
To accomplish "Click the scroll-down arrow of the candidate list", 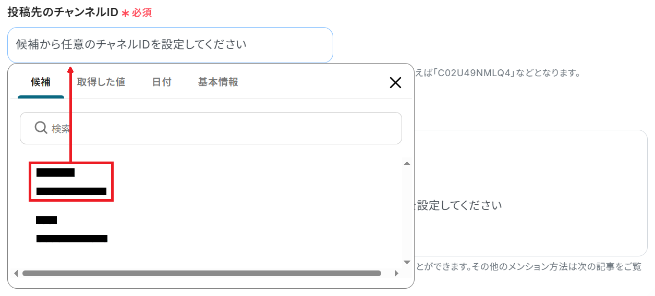I will tap(407, 262).
